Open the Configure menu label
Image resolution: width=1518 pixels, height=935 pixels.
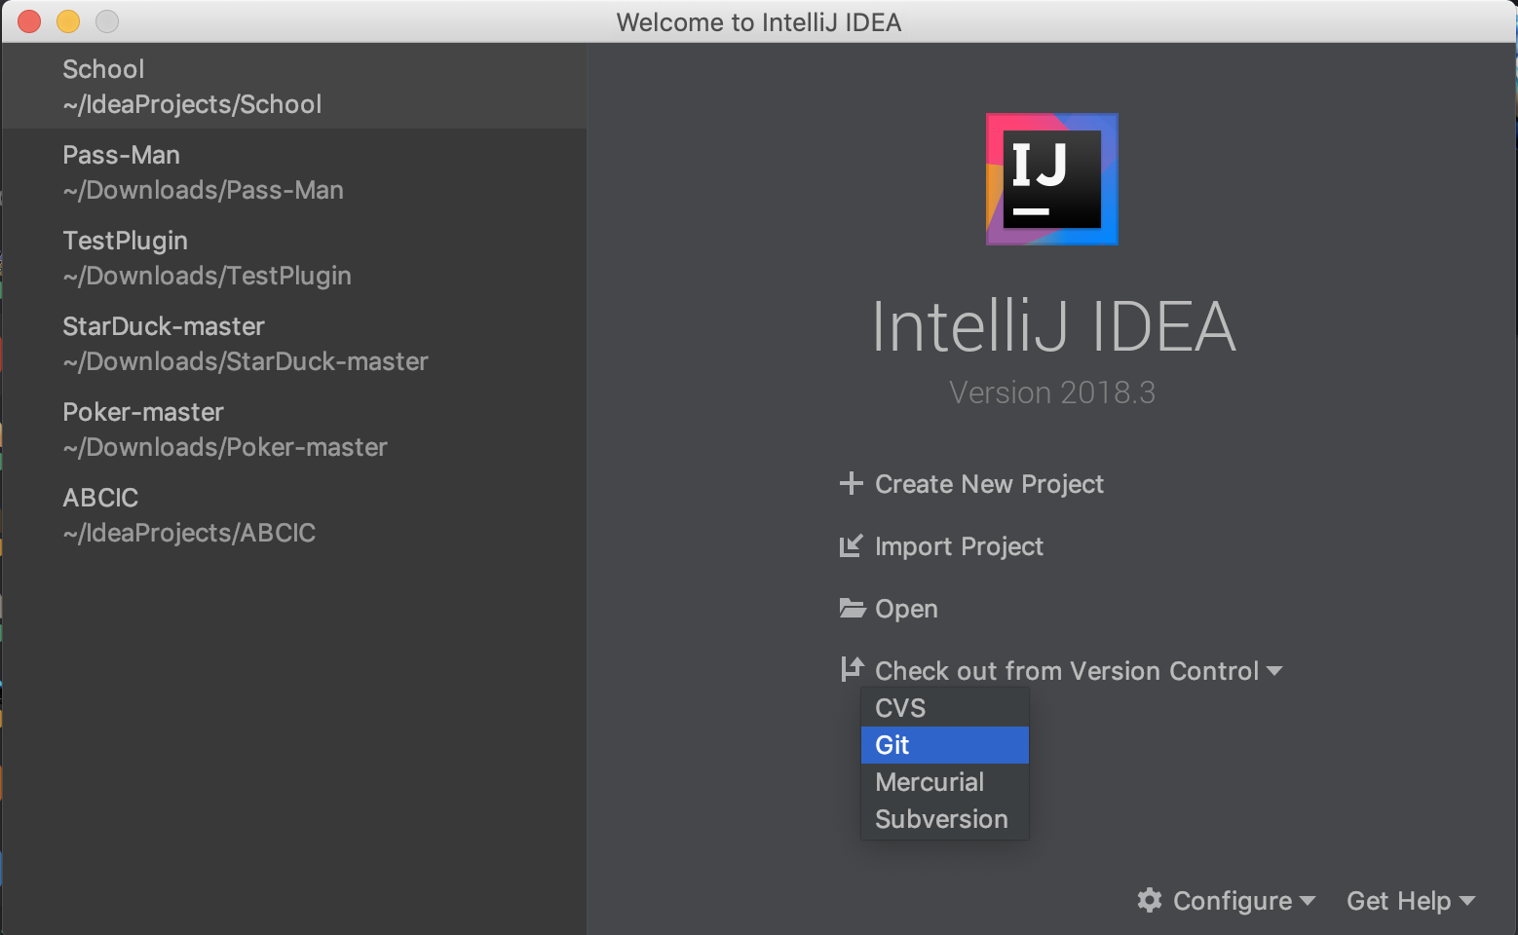tap(1233, 901)
